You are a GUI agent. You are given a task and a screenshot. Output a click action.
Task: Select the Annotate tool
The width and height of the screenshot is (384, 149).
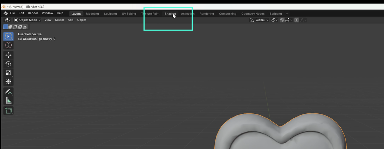tap(8, 92)
